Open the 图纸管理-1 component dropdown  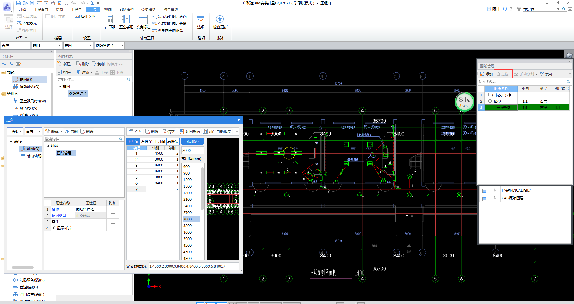click(x=109, y=45)
